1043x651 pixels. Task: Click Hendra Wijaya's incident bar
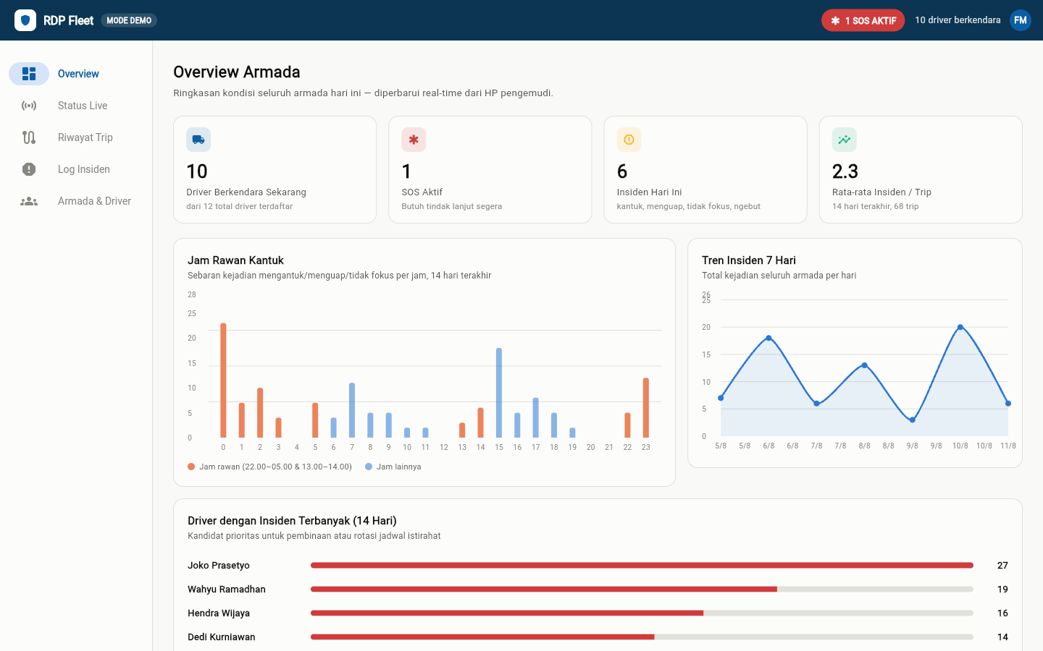pos(642,613)
